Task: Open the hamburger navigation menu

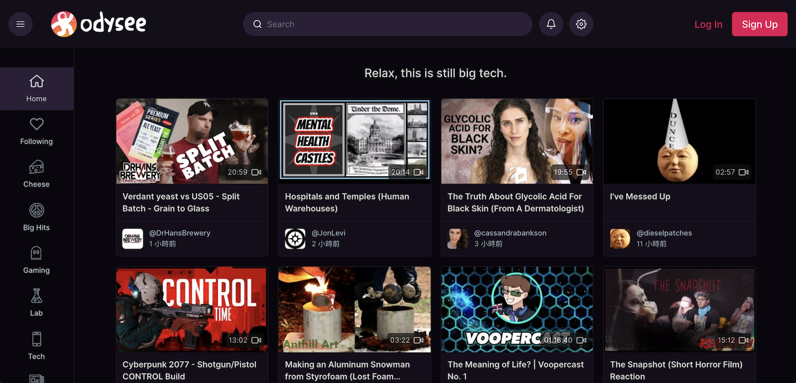Action: point(21,24)
